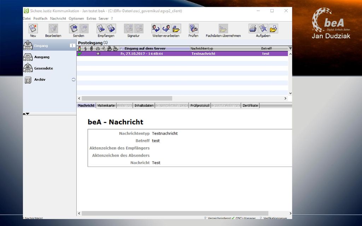Expand sidebar using the down triangle

click(28, 114)
